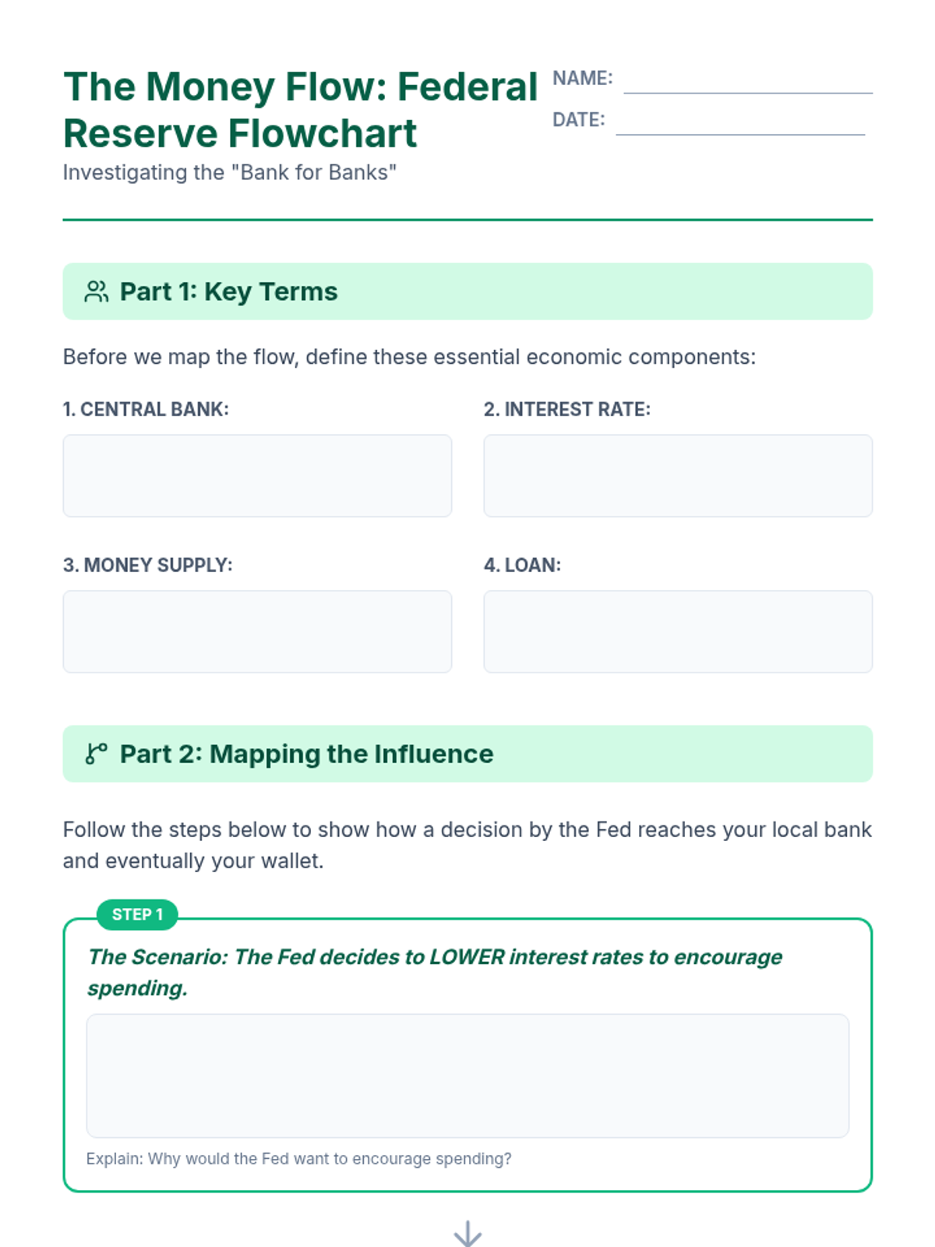This screenshot has height=1247, width=935.
Task: Click the '2. INTEREST RATE:' label
Action: pos(566,409)
